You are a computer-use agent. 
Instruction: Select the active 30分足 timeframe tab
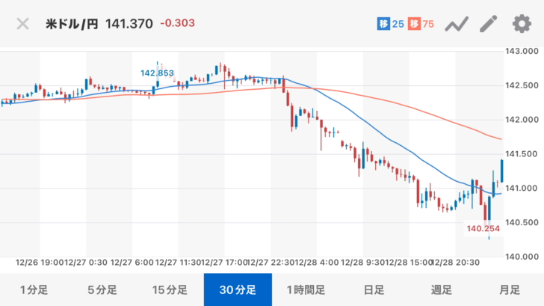[x=238, y=290]
